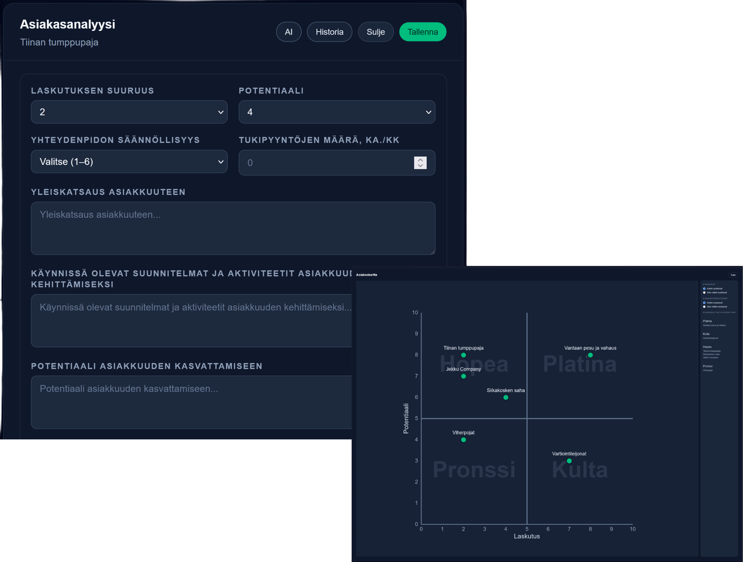Click the Laskutus axis label on chart
The image size is (743, 562).
pos(527,536)
